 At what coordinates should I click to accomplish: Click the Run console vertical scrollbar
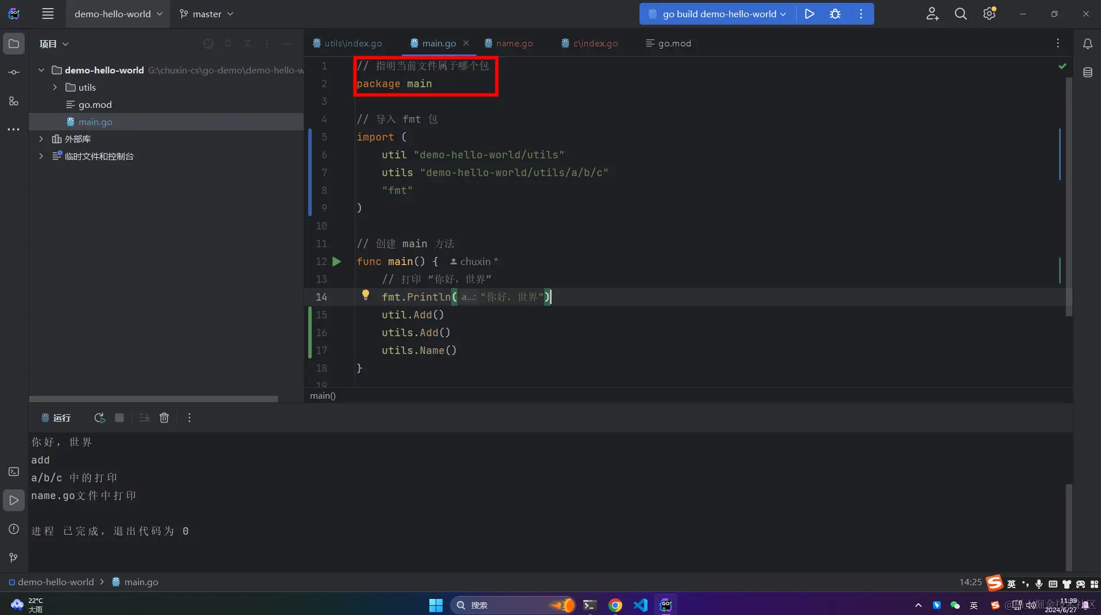tap(1069, 528)
